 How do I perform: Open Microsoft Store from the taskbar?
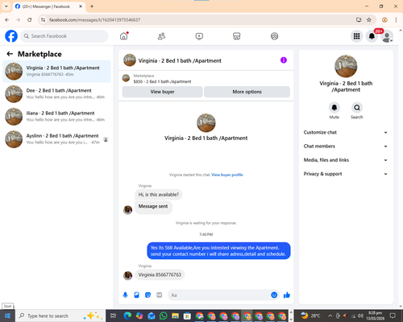point(187,316)
